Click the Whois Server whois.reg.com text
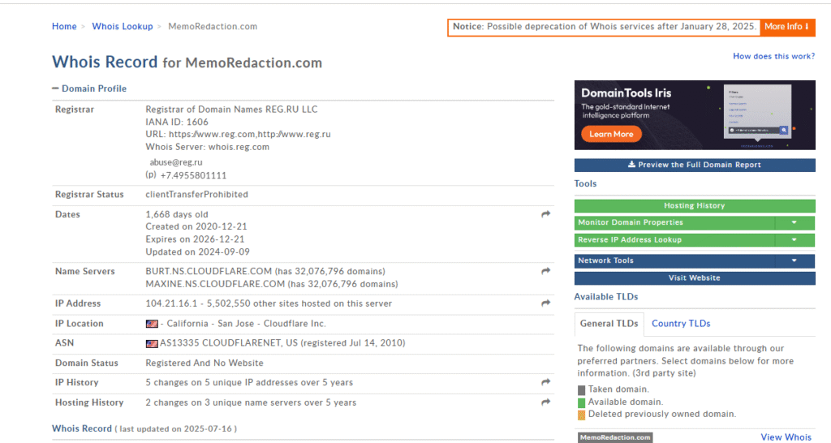 [207, 148]
